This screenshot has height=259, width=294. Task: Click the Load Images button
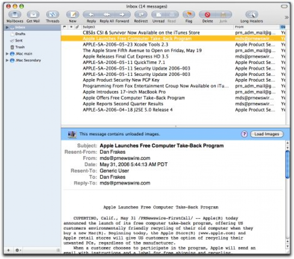tap(267, 134)
